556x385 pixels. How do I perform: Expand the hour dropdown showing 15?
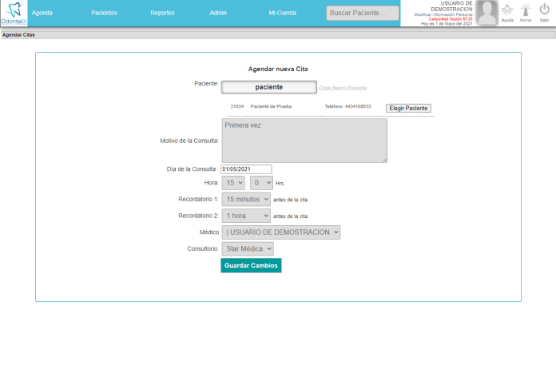point(232,182)
